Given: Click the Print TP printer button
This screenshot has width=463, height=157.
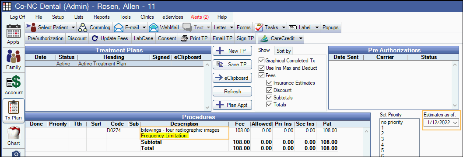Looking at the screenshot, I should (x=194, y=38).
